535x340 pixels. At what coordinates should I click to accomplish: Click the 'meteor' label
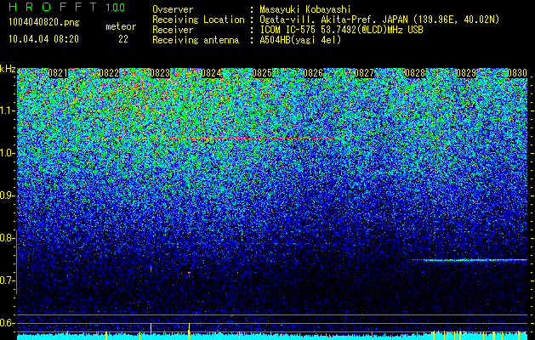121,26
